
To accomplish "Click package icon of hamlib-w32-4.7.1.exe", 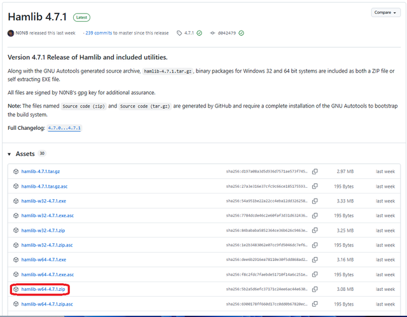I will click(x=16, y=201).
